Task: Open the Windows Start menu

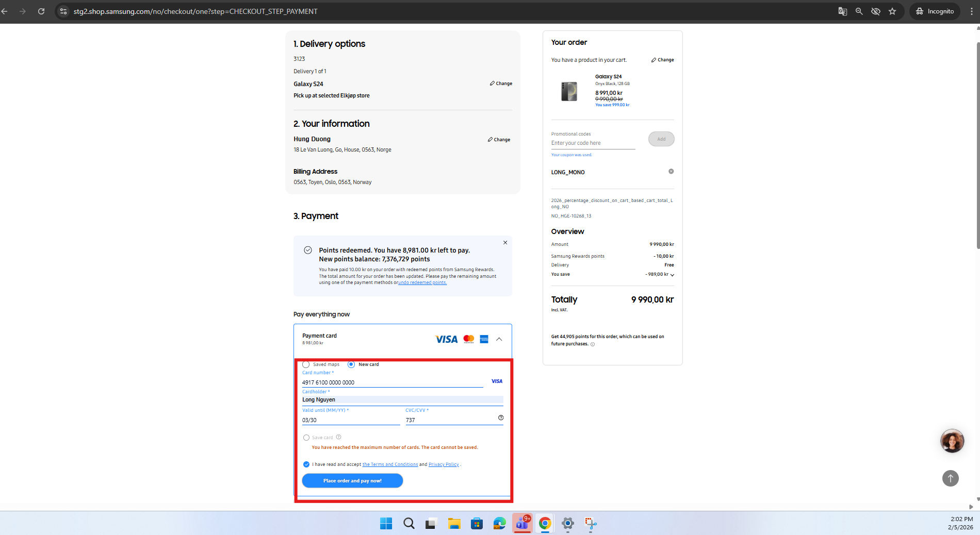Action: 386,524
